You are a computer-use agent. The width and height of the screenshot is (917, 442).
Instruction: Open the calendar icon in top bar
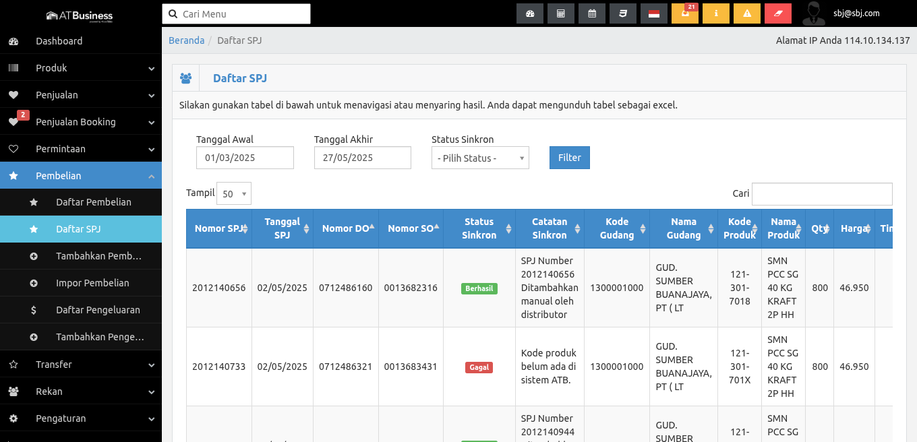[x=592, y=13]
